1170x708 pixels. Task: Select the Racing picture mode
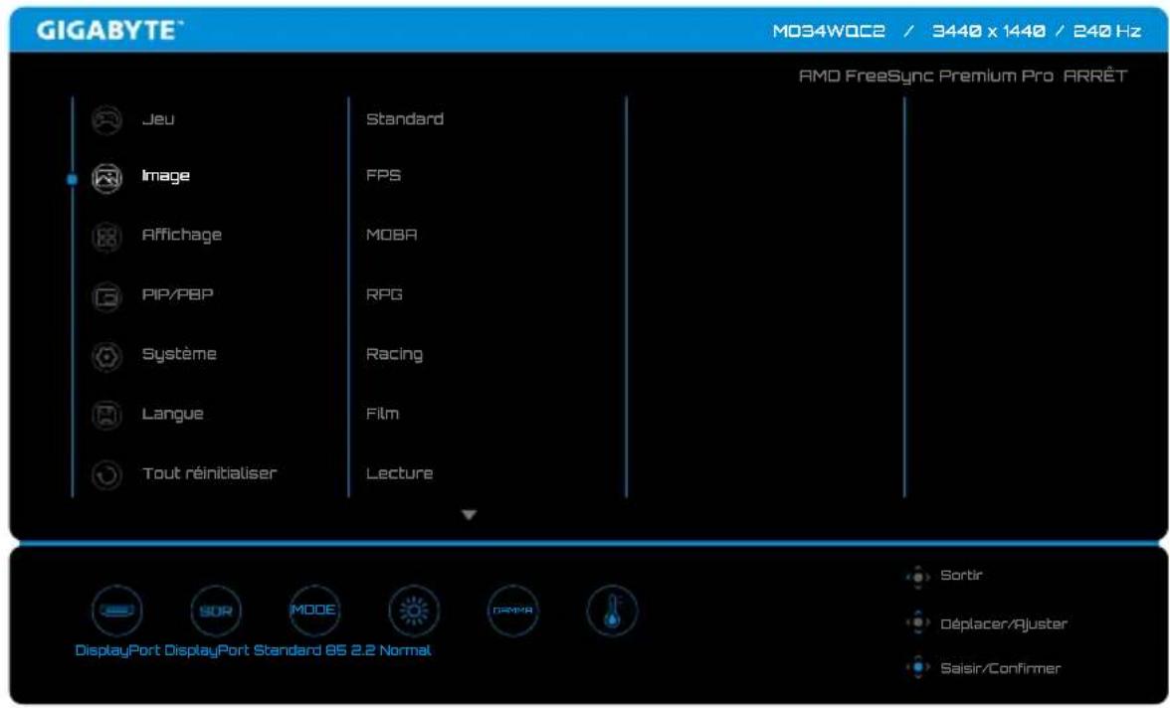(x=394, y=354)
